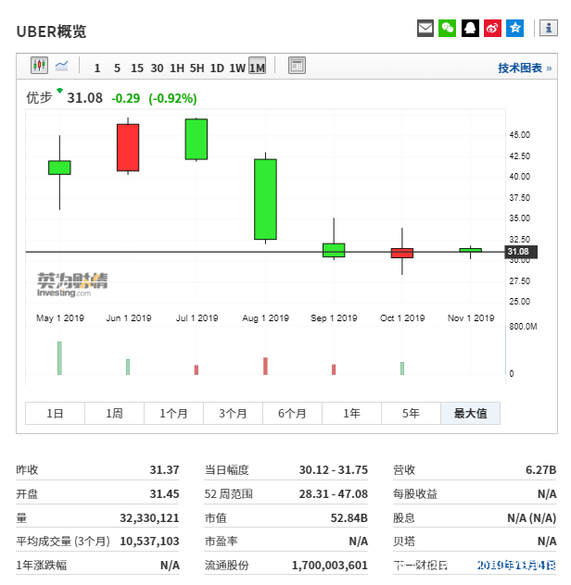
Task: Open the 技术图表 link
Action: point(525,68)
